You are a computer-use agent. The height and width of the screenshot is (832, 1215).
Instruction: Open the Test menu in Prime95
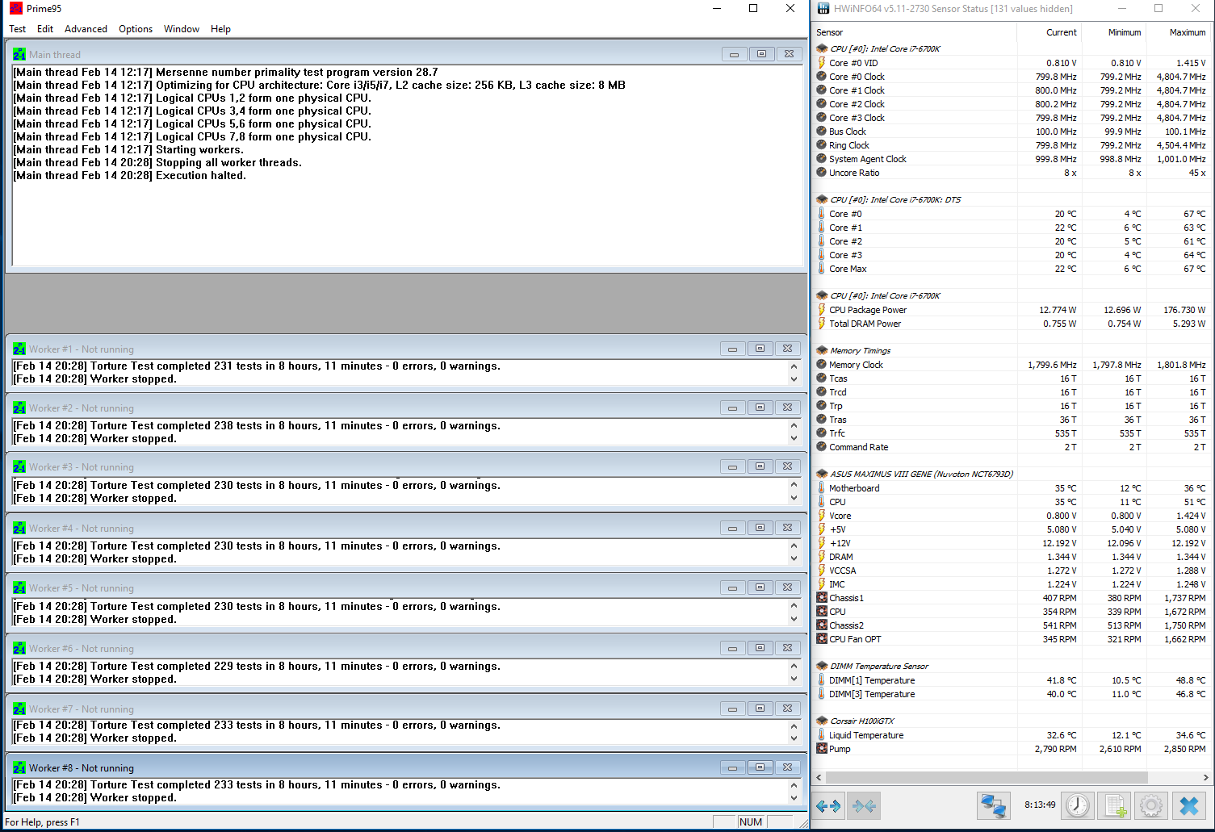[18, 29]
